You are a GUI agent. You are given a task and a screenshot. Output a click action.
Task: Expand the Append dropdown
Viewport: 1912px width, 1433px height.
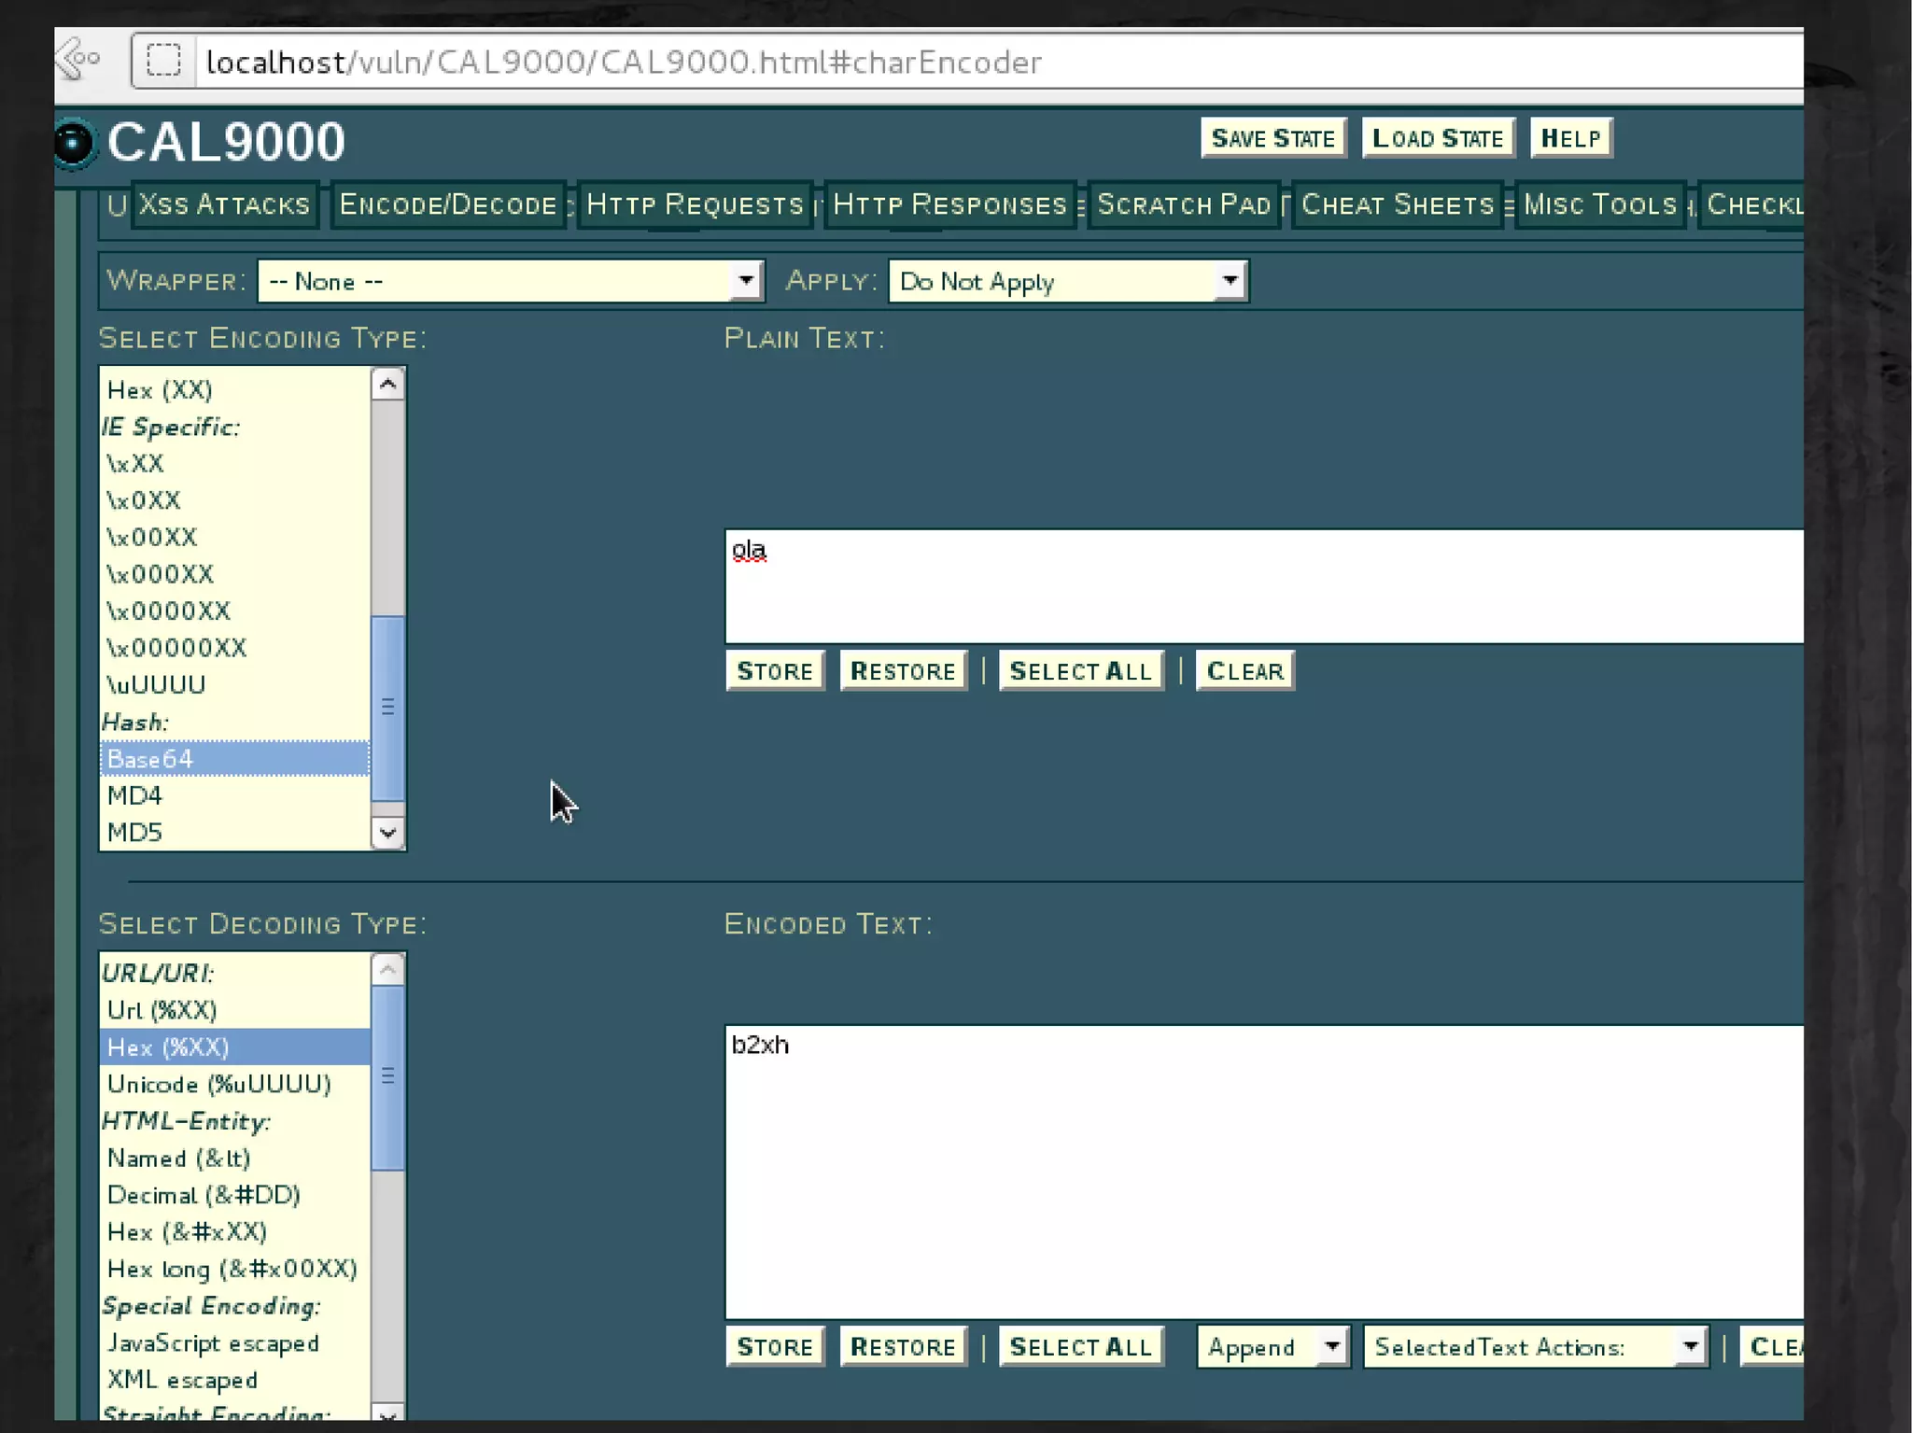click(x=1273, y=1346)
